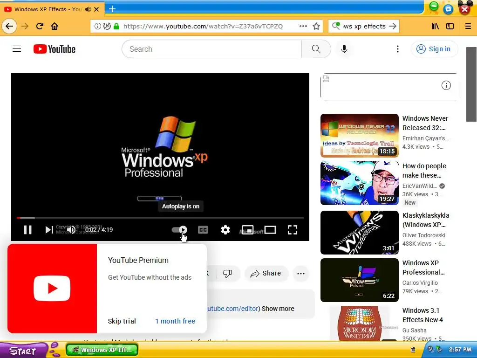Open Windows Never Released 32 thumbnail
The height and width of the screenshot is (358, 477).
pos(359,136)
